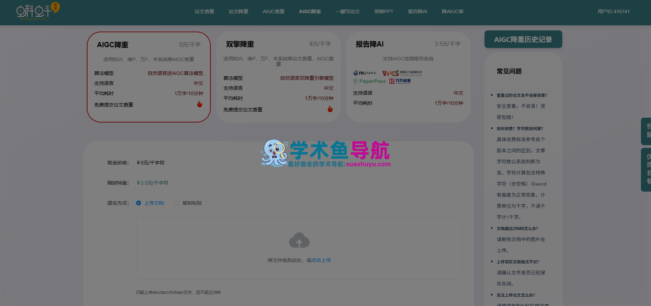Open the 客服 side tab
651x306 pixels.
coord(646,131)
